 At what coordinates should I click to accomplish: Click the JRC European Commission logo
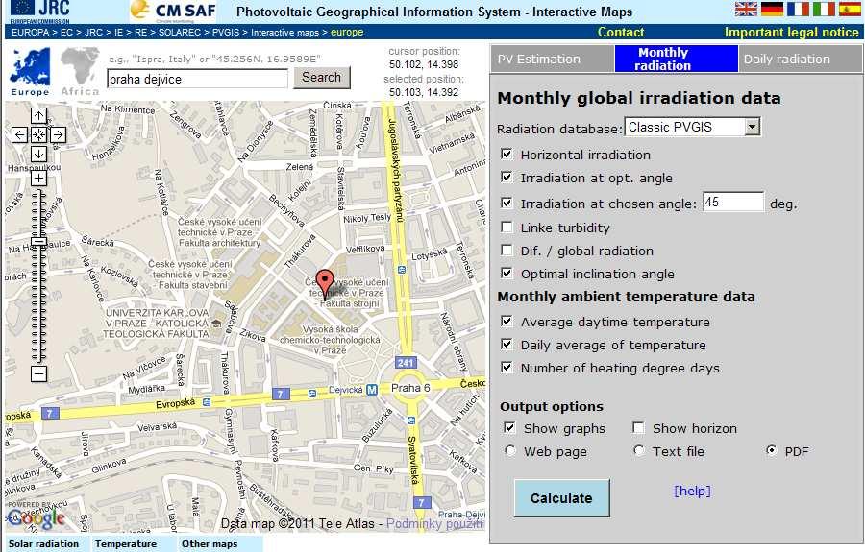click(39, 12)
